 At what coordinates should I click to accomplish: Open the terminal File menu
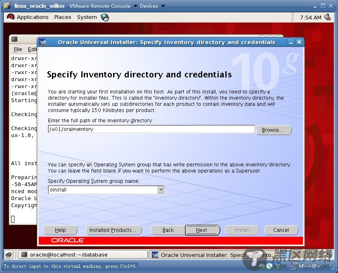tap(18, 49)
